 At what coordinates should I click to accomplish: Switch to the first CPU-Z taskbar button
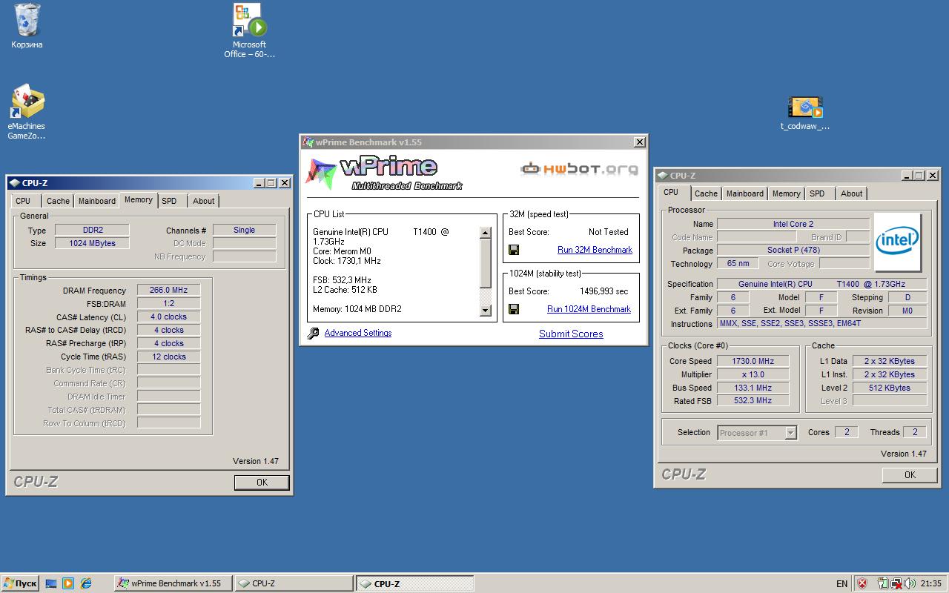point(294,583)
